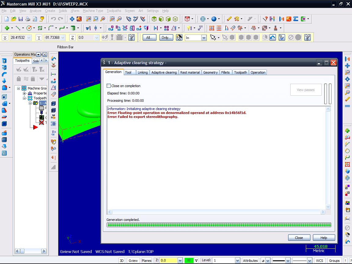Screen dimensions: 352x264
Task: Click the shaded blue sphere icon
Action: click(x=214, y=19)
